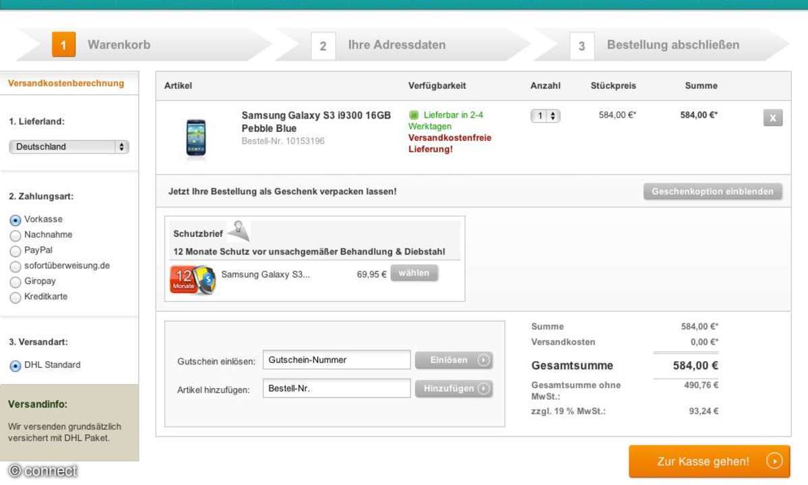
Task: Click the Samsung Galaxy S3 phone thumbnail
Action: click(x=196, y=137)
